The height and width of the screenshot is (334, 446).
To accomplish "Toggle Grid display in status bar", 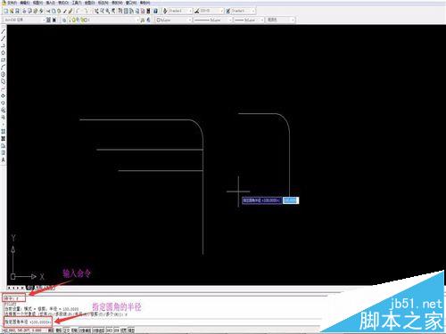I will 59,330.
